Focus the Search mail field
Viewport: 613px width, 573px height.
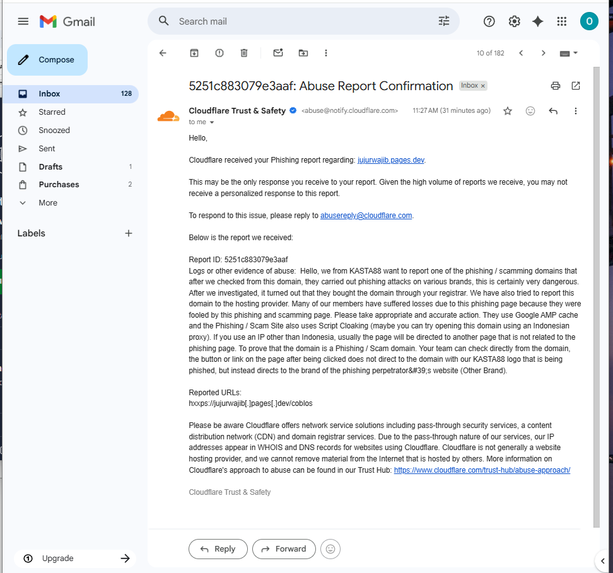[305, 21]
